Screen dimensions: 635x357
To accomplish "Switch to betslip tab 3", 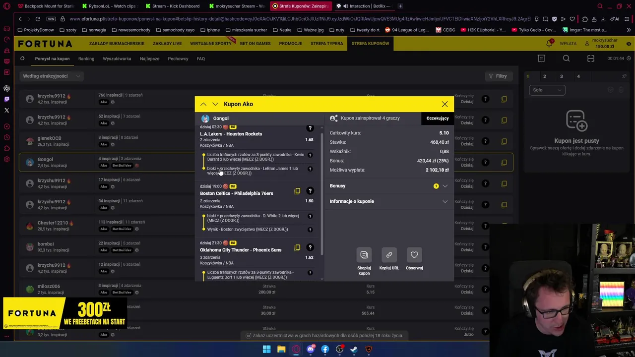I will pyautogui.click(x=561, y=76).
